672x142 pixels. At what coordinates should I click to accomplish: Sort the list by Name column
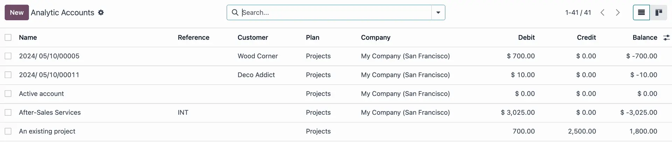pyautogui.click(x=28, y=37)
